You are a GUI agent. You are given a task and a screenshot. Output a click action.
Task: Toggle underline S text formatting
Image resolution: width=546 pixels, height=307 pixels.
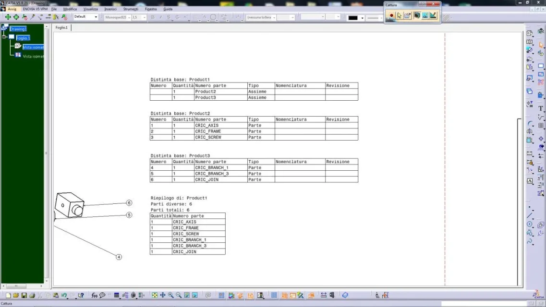(x=169, y=17)
